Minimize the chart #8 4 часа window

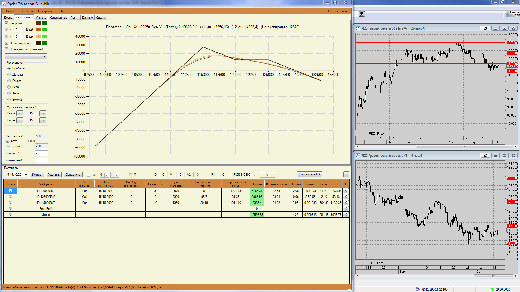click(495, 155)
